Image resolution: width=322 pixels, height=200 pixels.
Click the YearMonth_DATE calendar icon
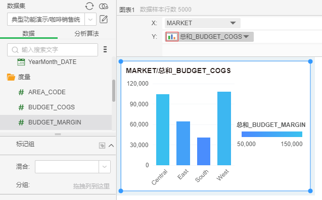pos(21,62)
